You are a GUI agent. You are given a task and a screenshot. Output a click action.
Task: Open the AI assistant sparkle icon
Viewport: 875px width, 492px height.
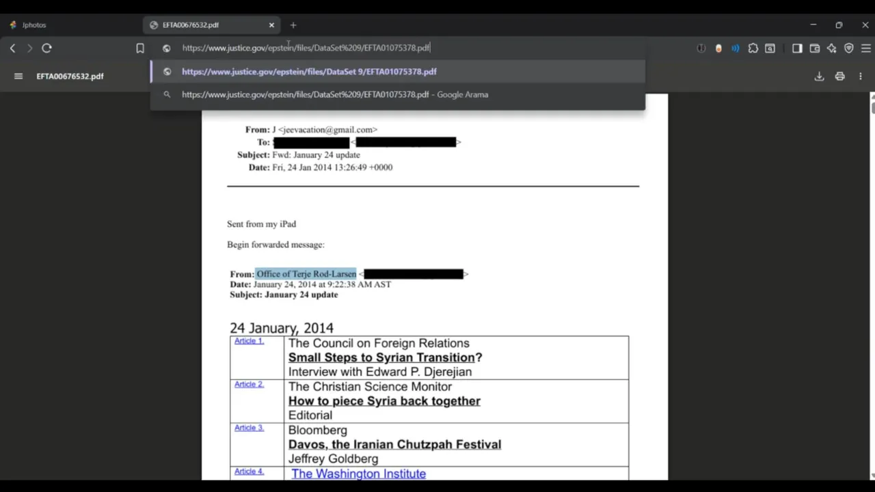(x=831, y=48)
